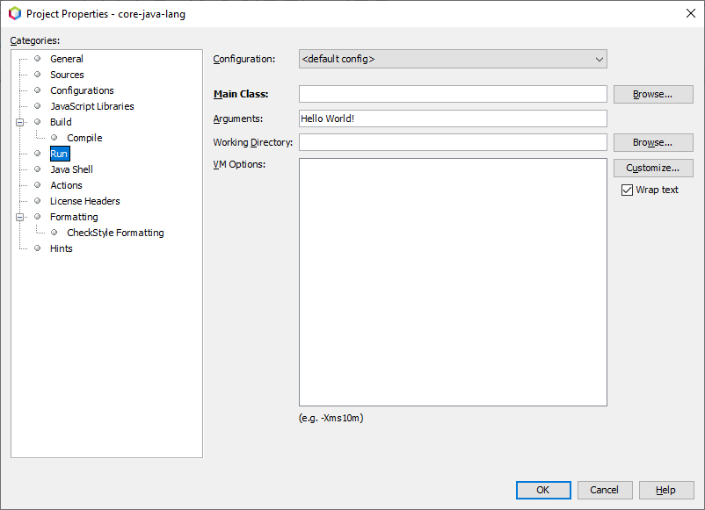Confirm with the OK button

(543, 490)
